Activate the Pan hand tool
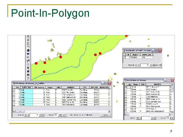 click(28, 47)
